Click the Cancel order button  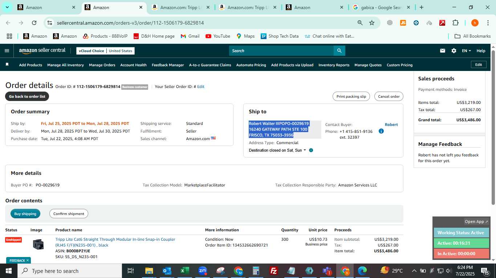click(x=389, y=96)
